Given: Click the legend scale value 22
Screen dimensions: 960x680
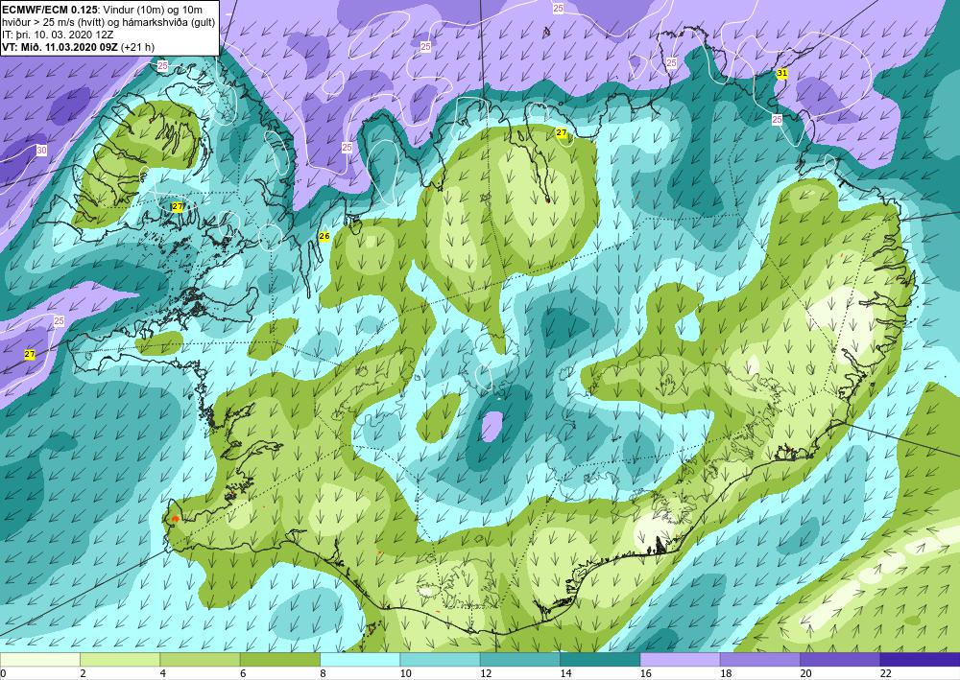Looking at the screenshot, I should pos(886,673).
